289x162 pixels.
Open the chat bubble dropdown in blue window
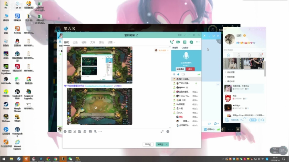[216, 124]
